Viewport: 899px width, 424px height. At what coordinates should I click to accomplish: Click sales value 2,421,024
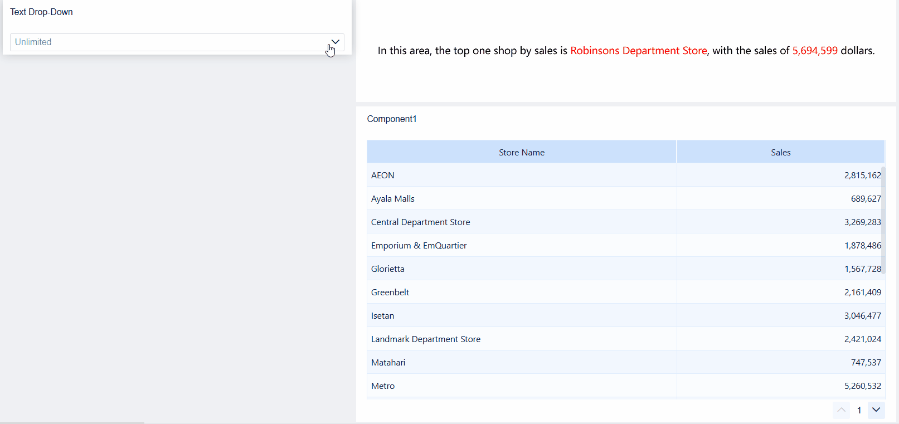click(x=863, y=339)
